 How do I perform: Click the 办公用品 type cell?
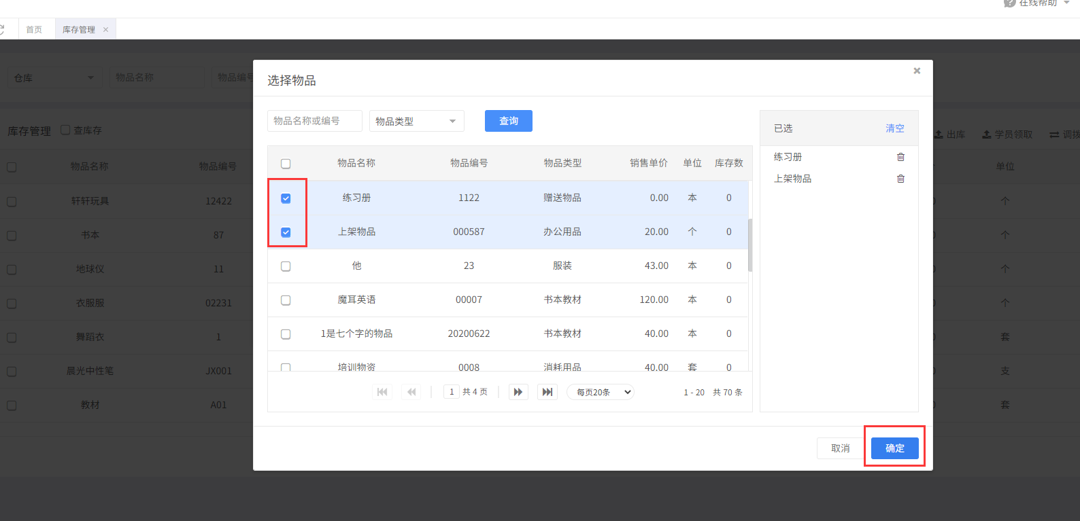pos(562,232)
